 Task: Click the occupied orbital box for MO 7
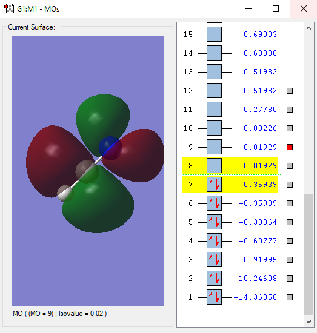point(214,185)
